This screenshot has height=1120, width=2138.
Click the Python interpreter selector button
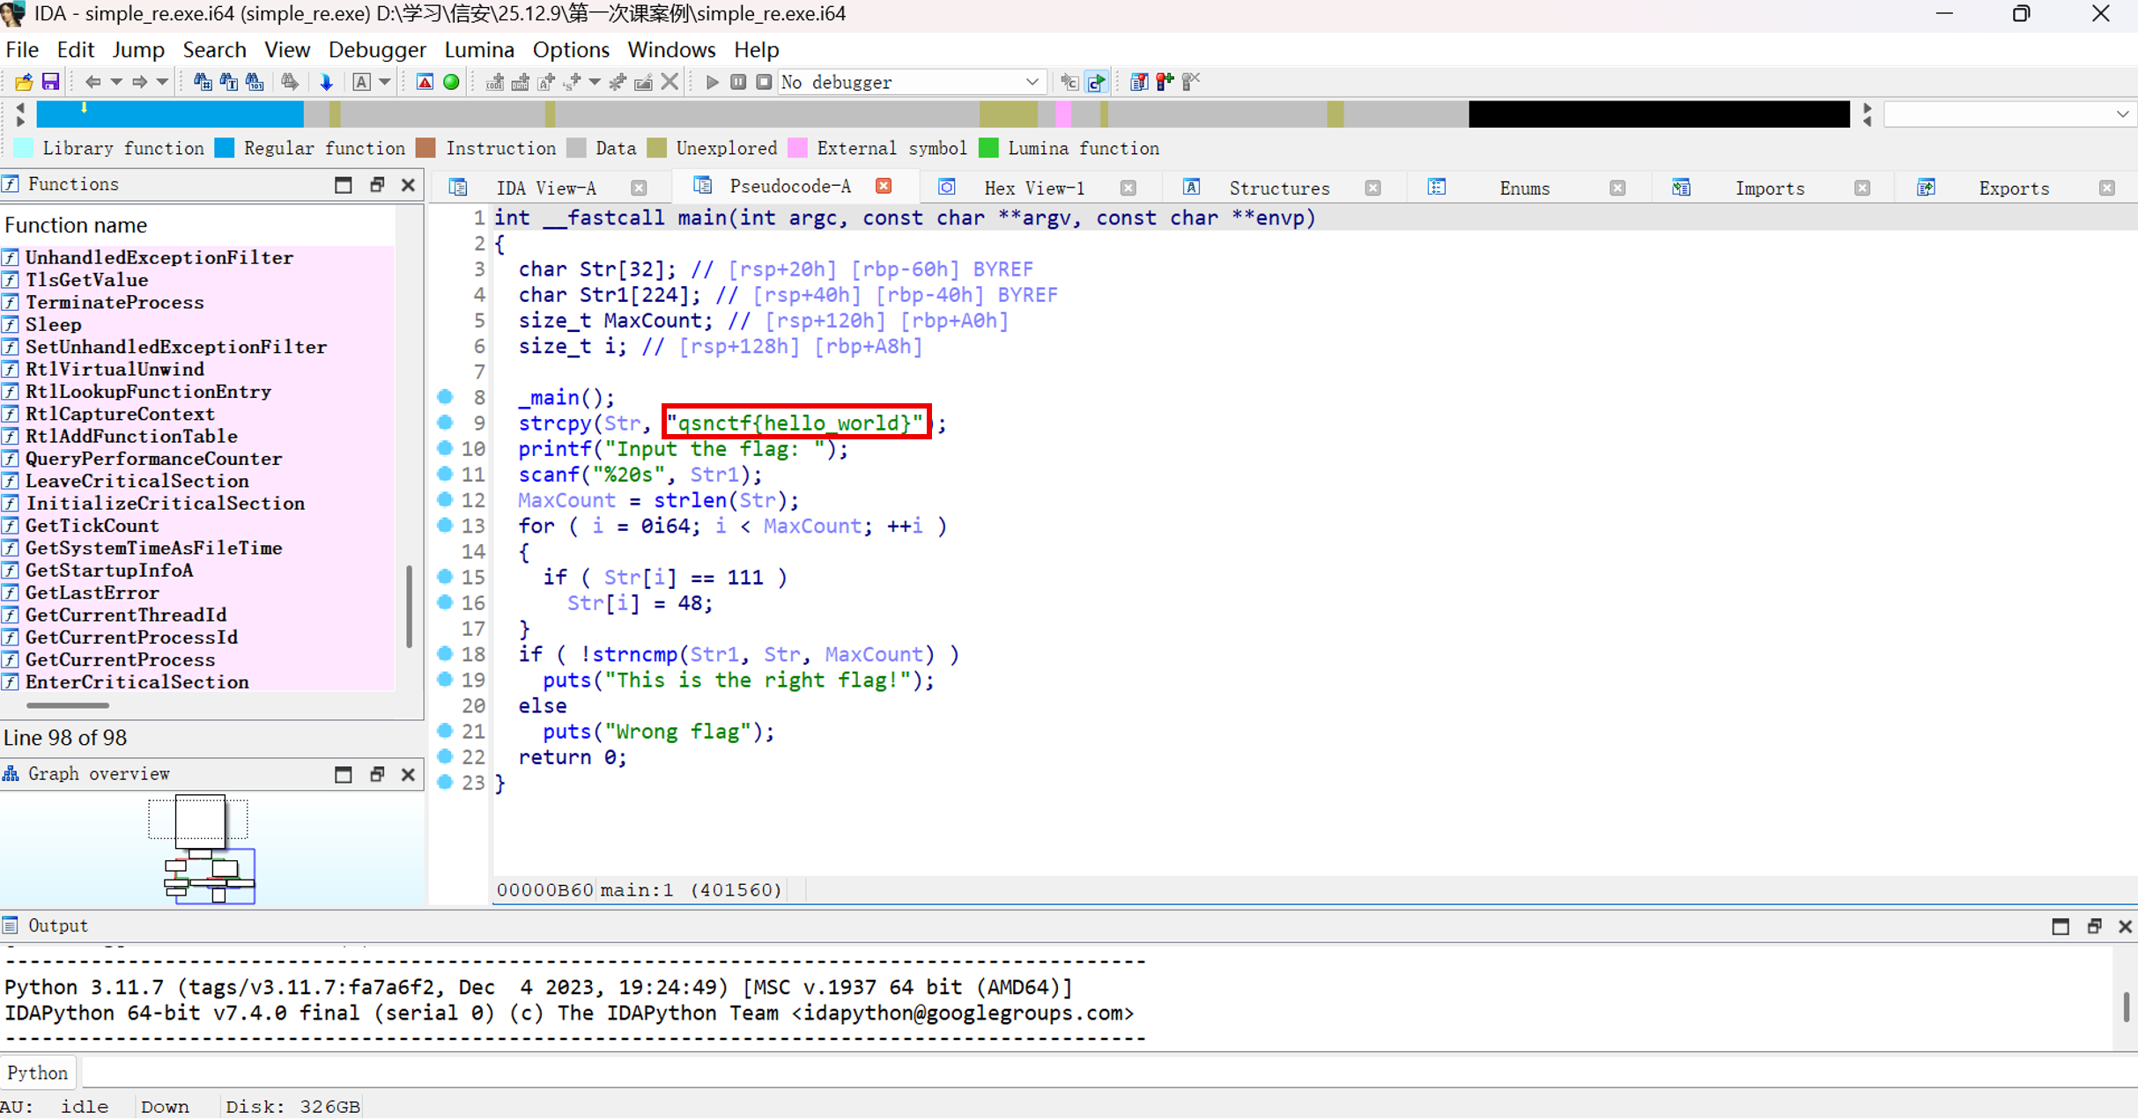[38, 1072]
